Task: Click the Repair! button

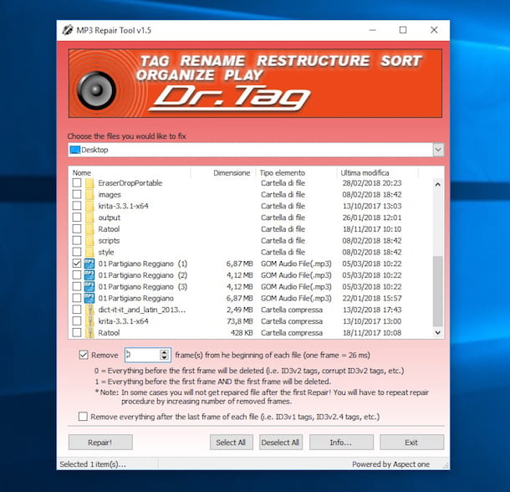Action: click(x=100, y=443)
